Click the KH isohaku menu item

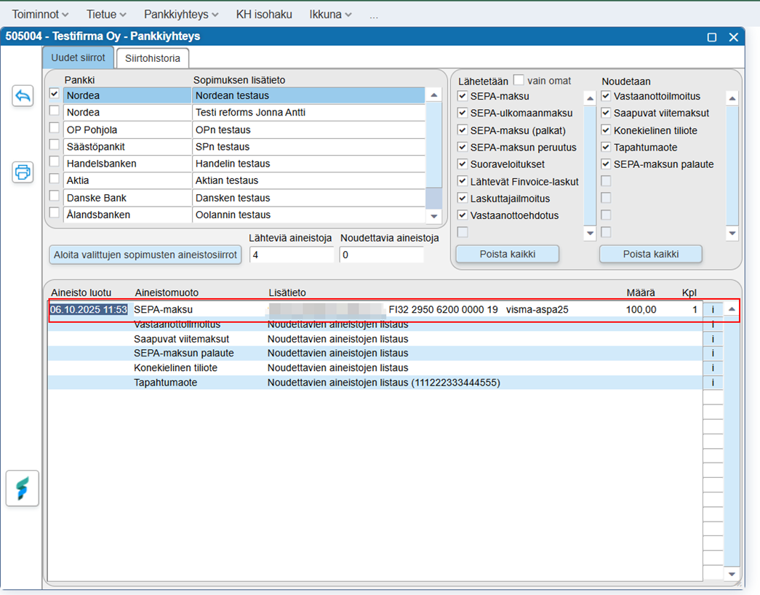pyautogui.click(x=264, y=15)
